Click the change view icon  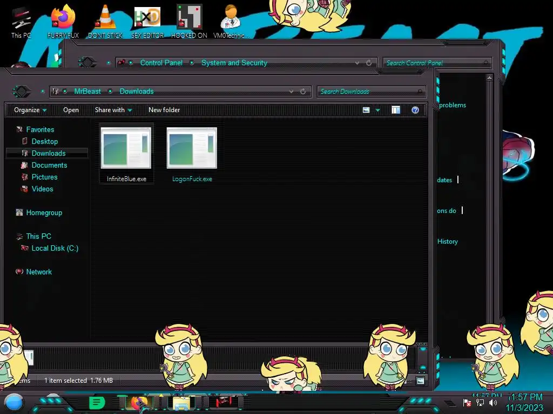[x=366, y=110]
